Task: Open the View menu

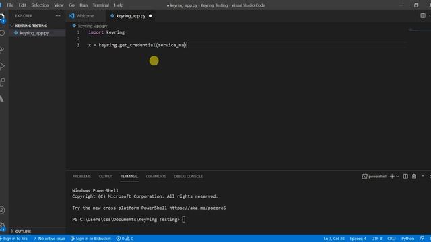Action: coord(59,5)
